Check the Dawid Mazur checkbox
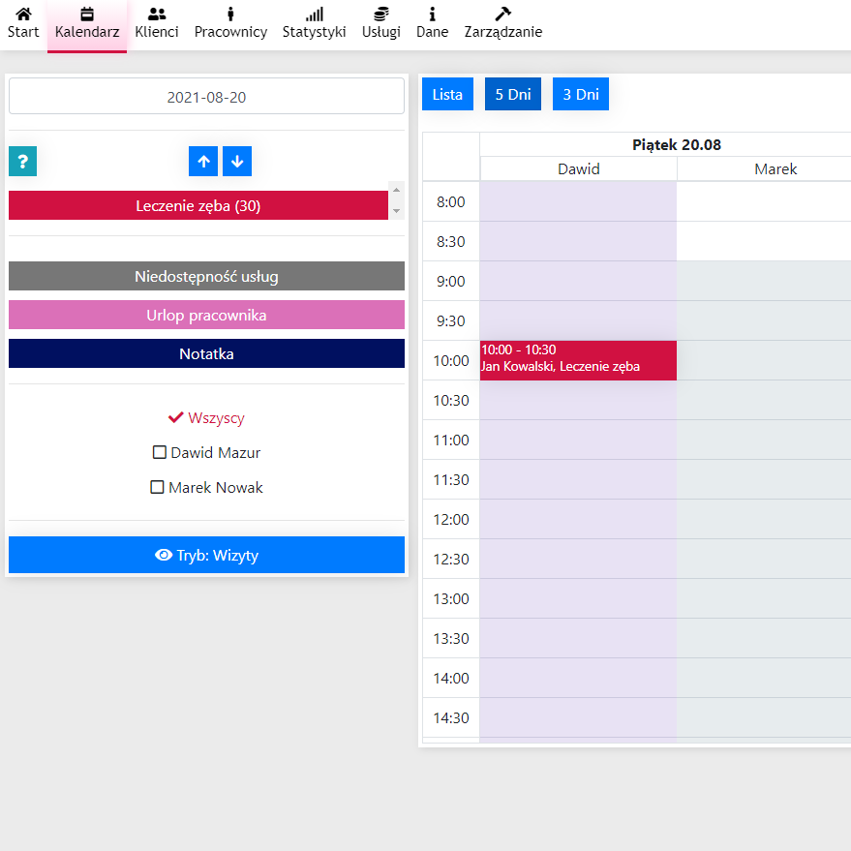Screen dimensions: 851x851 pos(160,452)
